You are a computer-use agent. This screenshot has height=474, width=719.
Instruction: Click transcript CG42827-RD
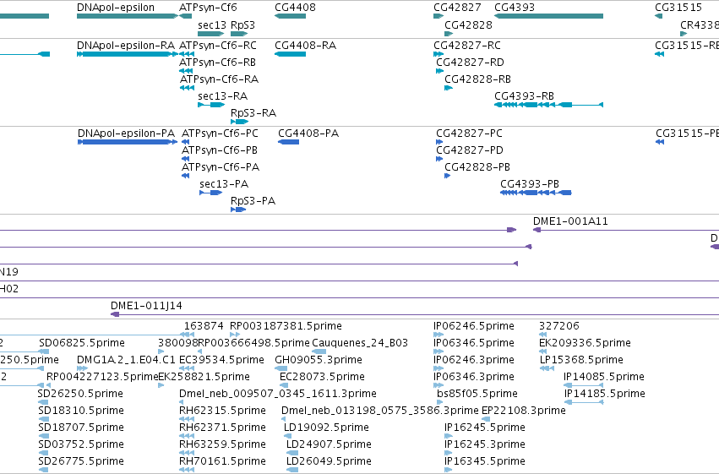coord(470,63)
